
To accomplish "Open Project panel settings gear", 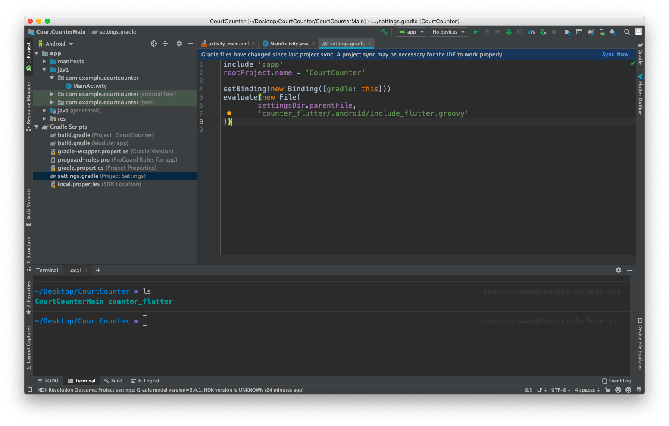I will coord(179,44).
